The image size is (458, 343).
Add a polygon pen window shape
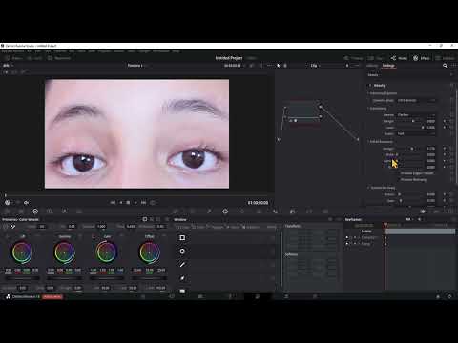tap(182, 265)
